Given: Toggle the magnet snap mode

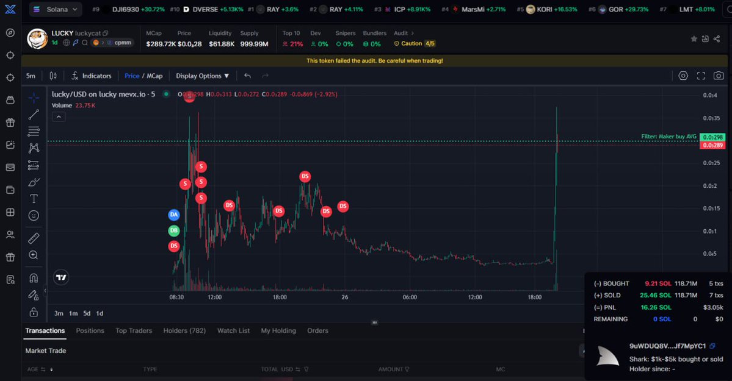Looking at the screenshot, I should pyautogui.click(x=34, y=278).
